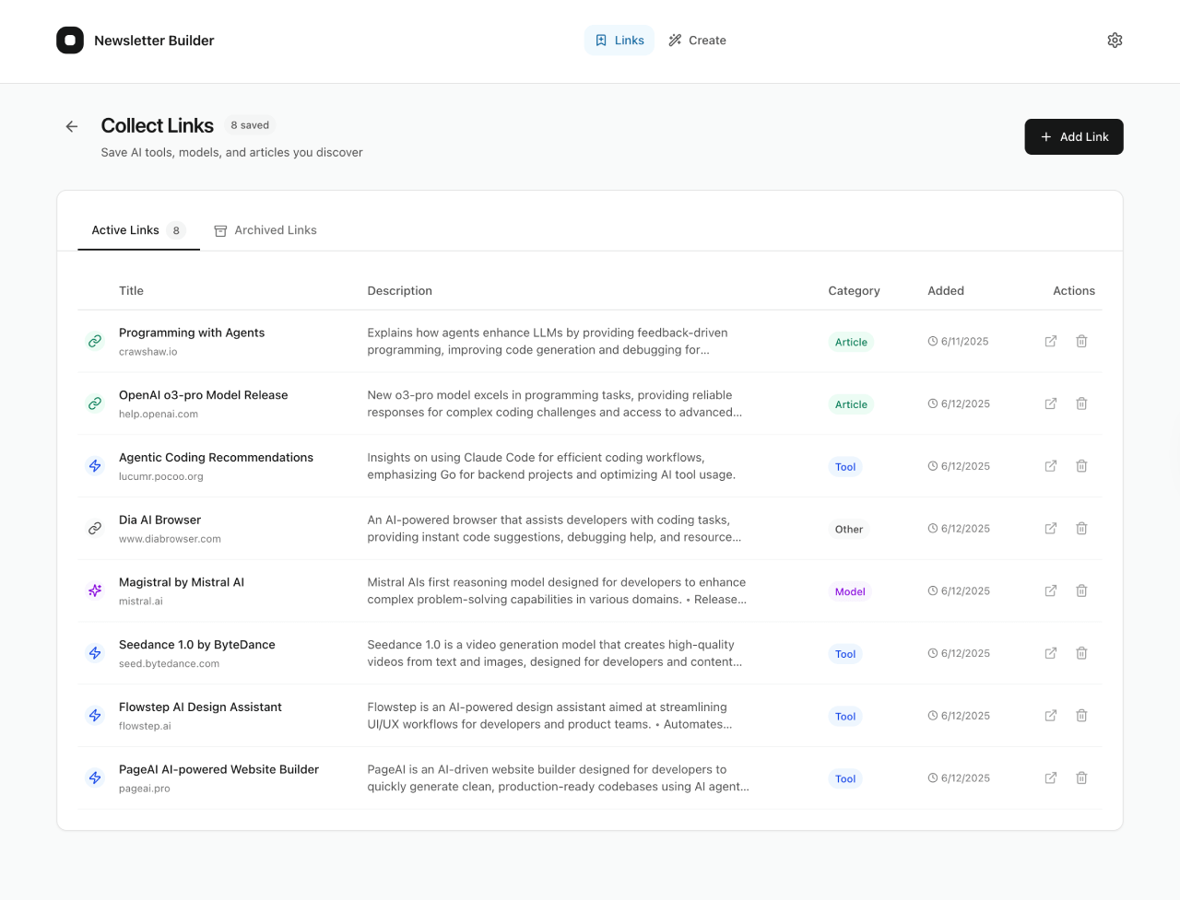Click the crawshaw.io domain text
This screenshot has height=900, width=1180.
click(x=148, y=352)
